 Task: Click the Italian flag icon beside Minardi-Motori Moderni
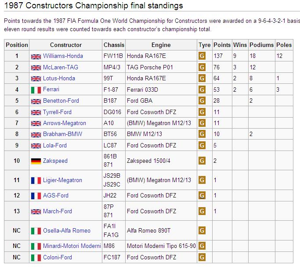tap(36, 246)
